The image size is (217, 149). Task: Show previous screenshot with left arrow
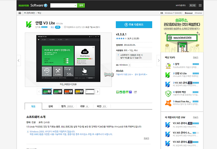point(19,61)
